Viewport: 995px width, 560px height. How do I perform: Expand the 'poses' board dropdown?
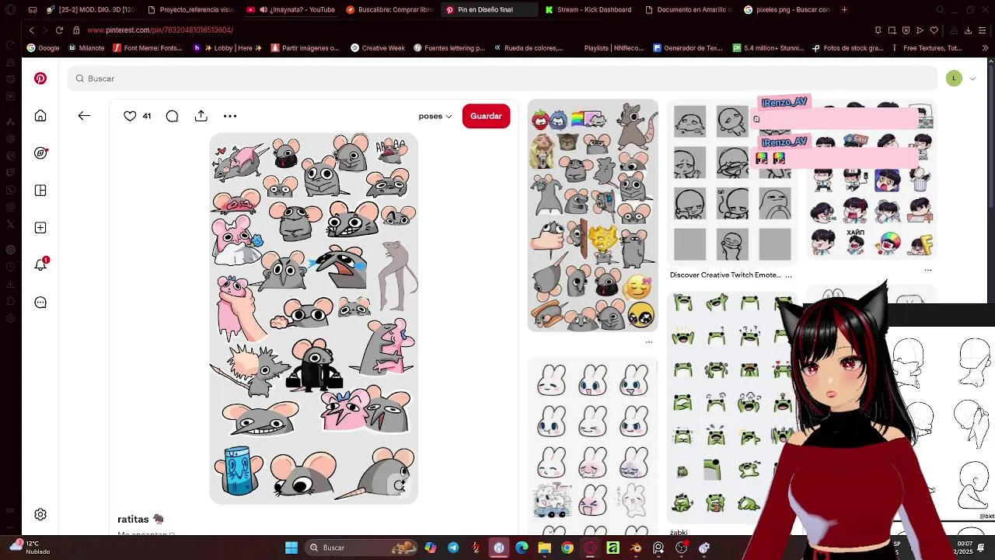point(435,116)
